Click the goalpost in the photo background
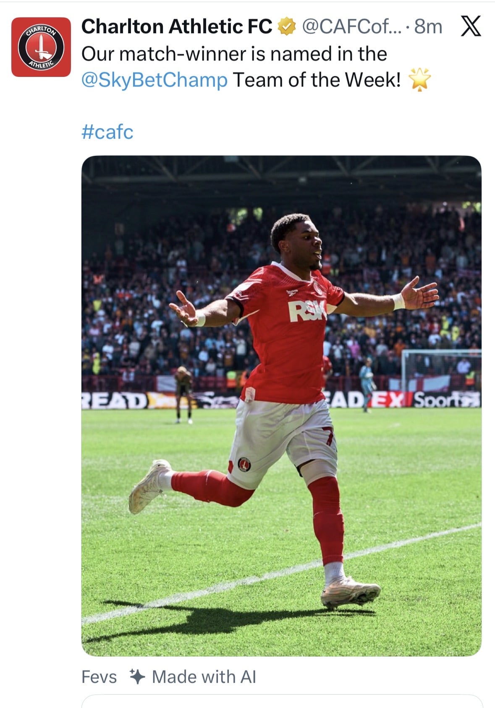 [441, 370]
